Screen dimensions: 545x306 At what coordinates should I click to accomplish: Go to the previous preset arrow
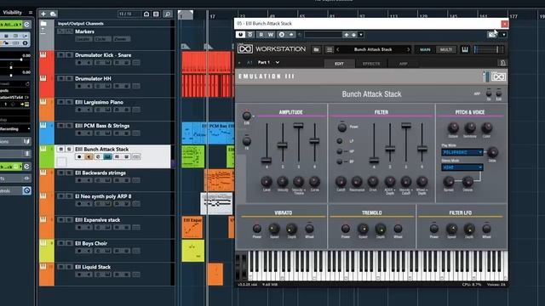coord(338,49)
